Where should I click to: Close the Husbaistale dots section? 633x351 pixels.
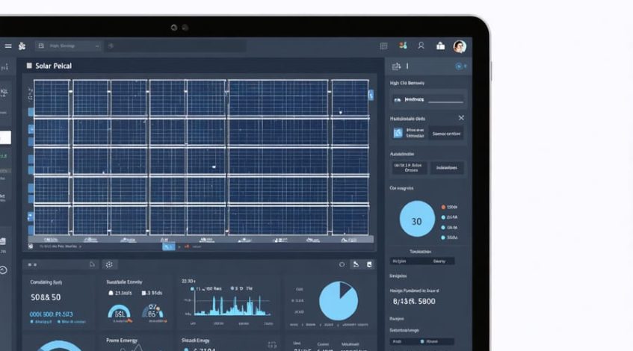(461, 118)
